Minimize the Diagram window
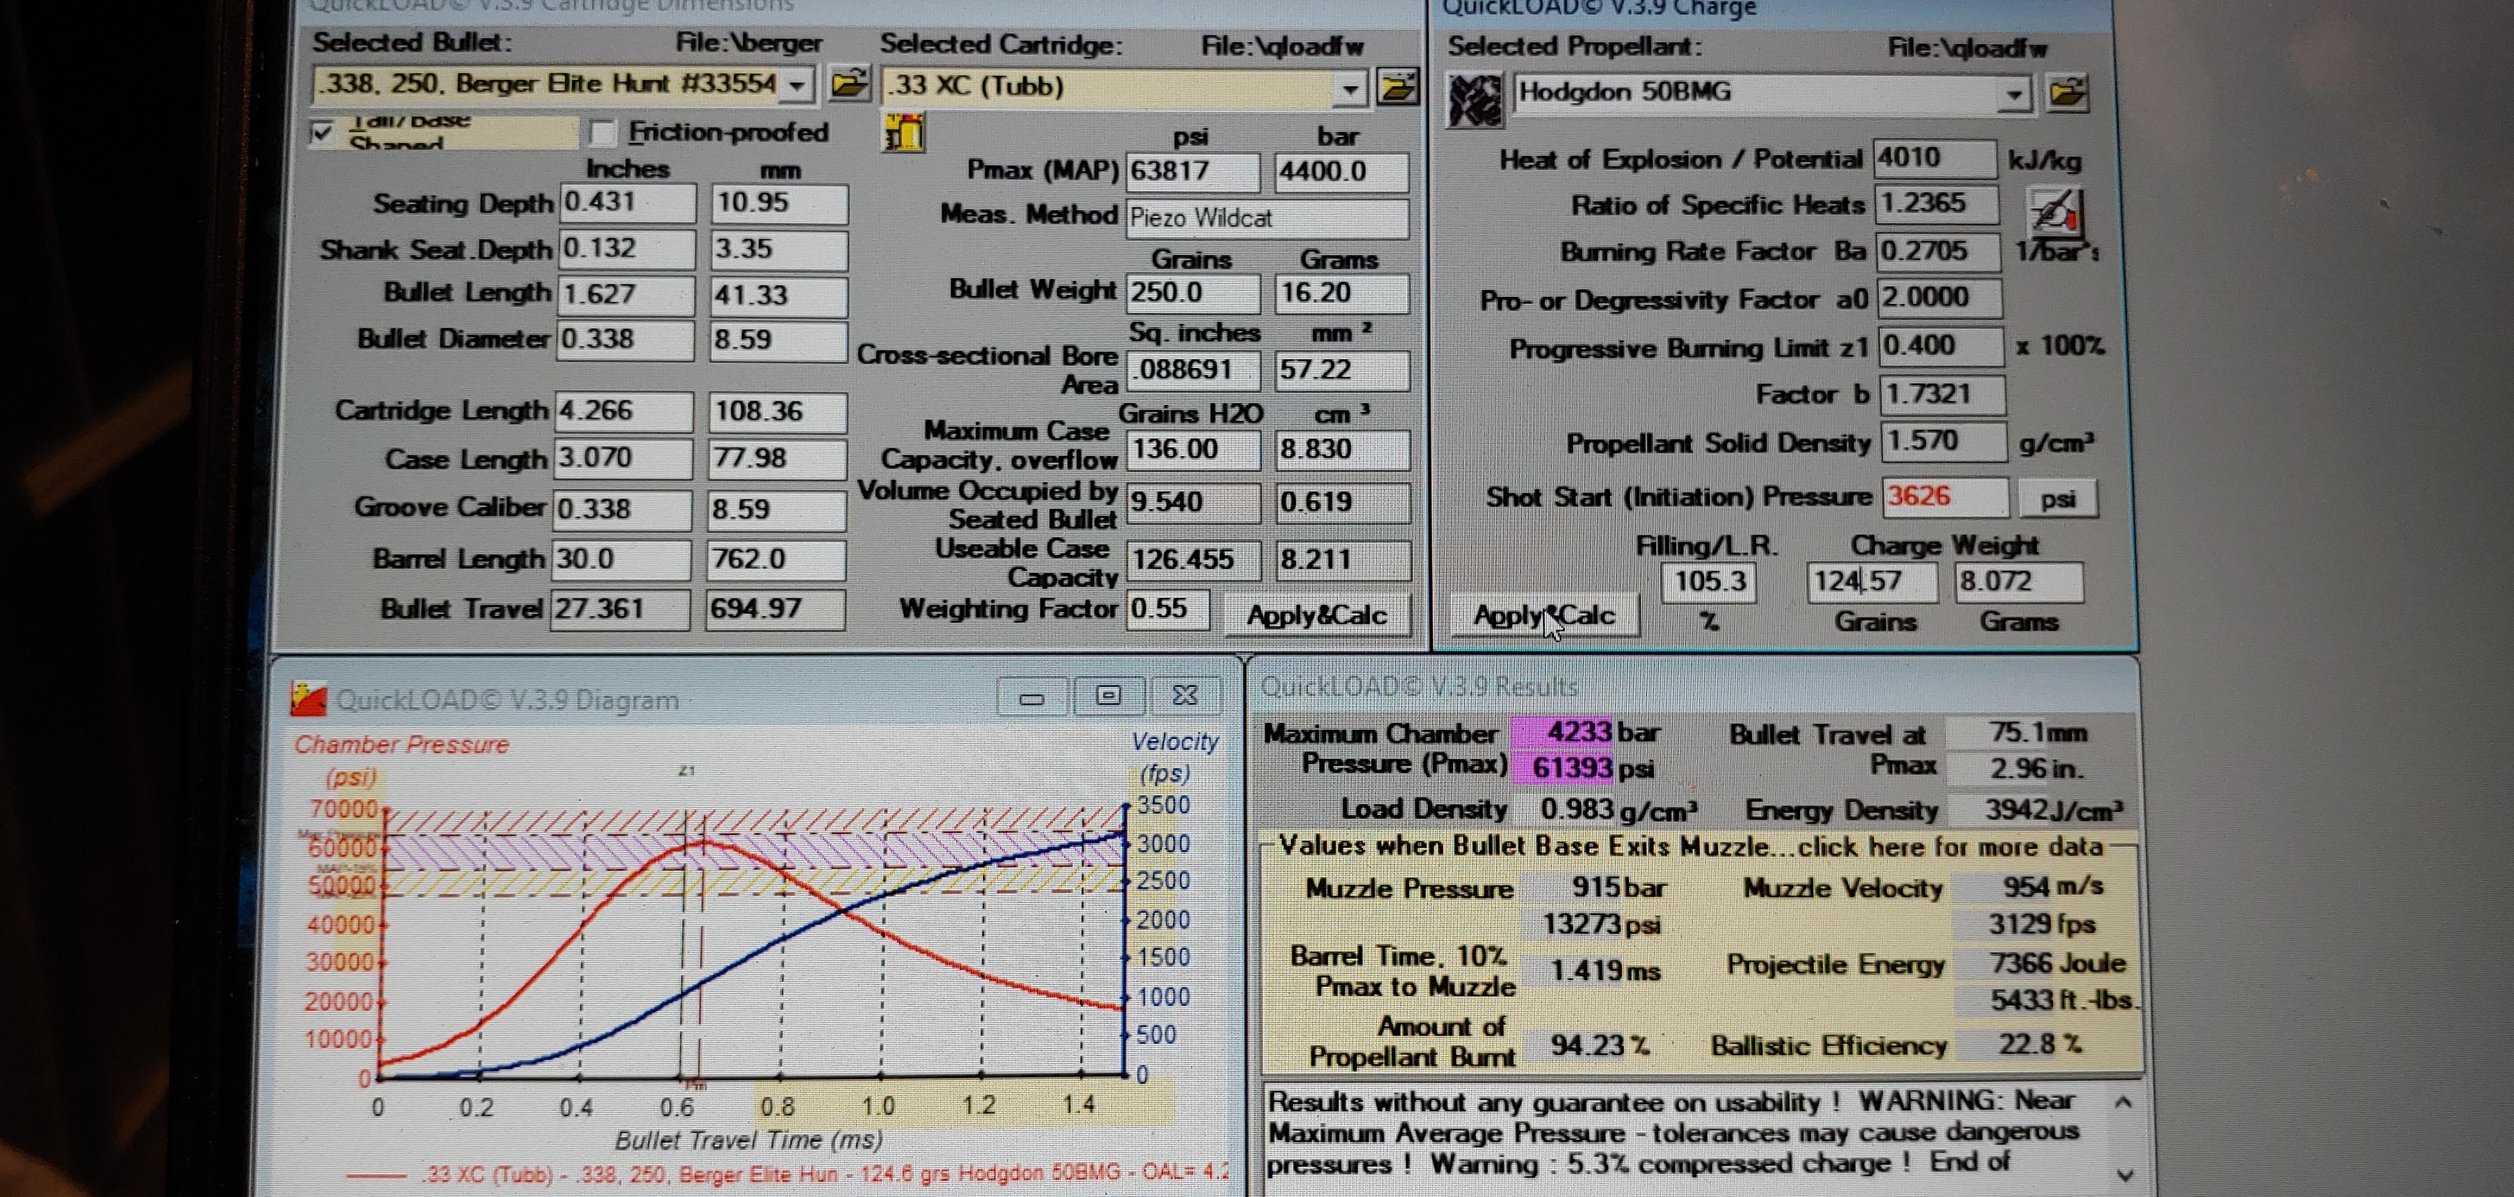Viewport: 2514px width, 1197px height. click(x=1031, y=697)
